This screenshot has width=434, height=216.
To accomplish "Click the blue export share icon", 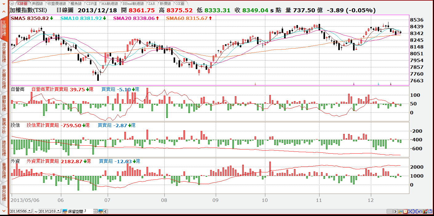I will coord(430,211).
